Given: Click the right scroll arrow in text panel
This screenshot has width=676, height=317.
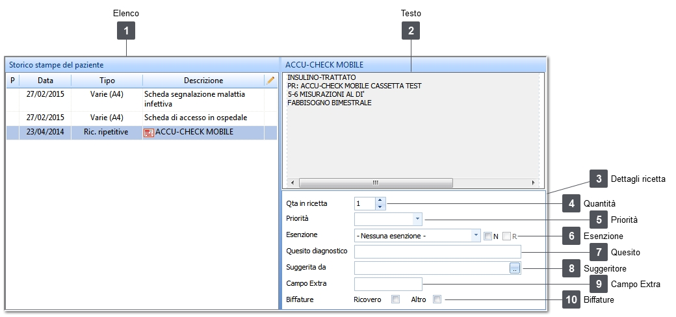Looking at the screenshot, I should [x=533, y=183].
